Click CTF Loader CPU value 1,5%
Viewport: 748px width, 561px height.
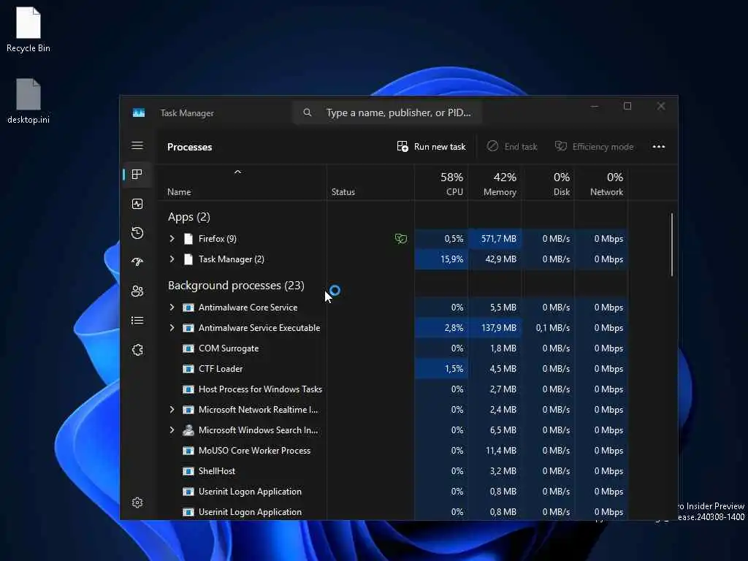coord(454,369)
